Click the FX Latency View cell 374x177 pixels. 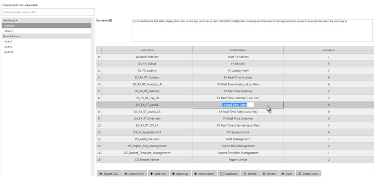coord(238,70)
